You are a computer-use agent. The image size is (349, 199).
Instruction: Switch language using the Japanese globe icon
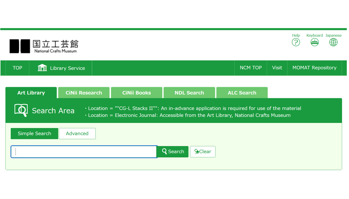coord(333,42)
